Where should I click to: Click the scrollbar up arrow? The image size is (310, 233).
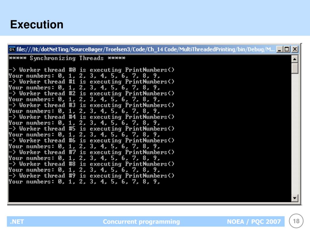pos(295,59)
